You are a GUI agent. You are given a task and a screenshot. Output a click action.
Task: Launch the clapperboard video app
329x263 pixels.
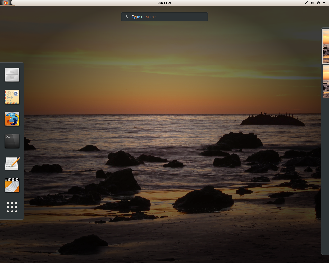tap(12, 185)
